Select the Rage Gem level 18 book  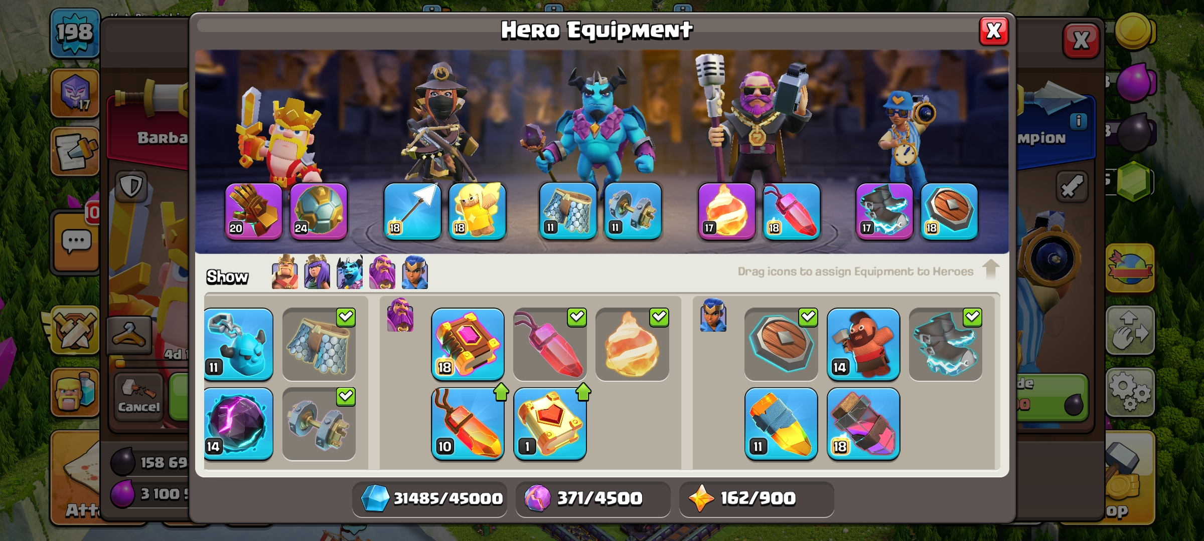pos(468,344)
